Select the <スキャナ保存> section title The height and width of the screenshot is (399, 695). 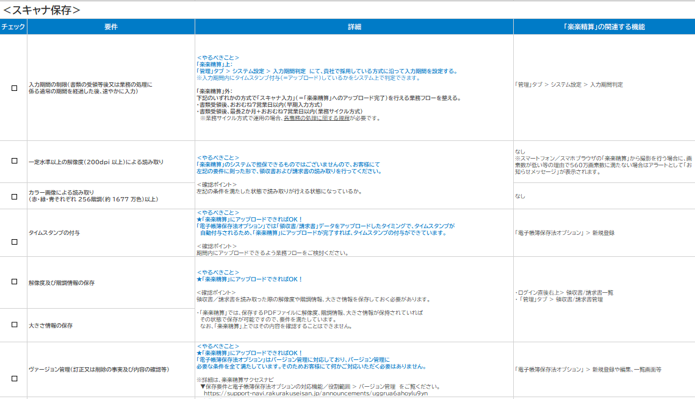point(41,10)
